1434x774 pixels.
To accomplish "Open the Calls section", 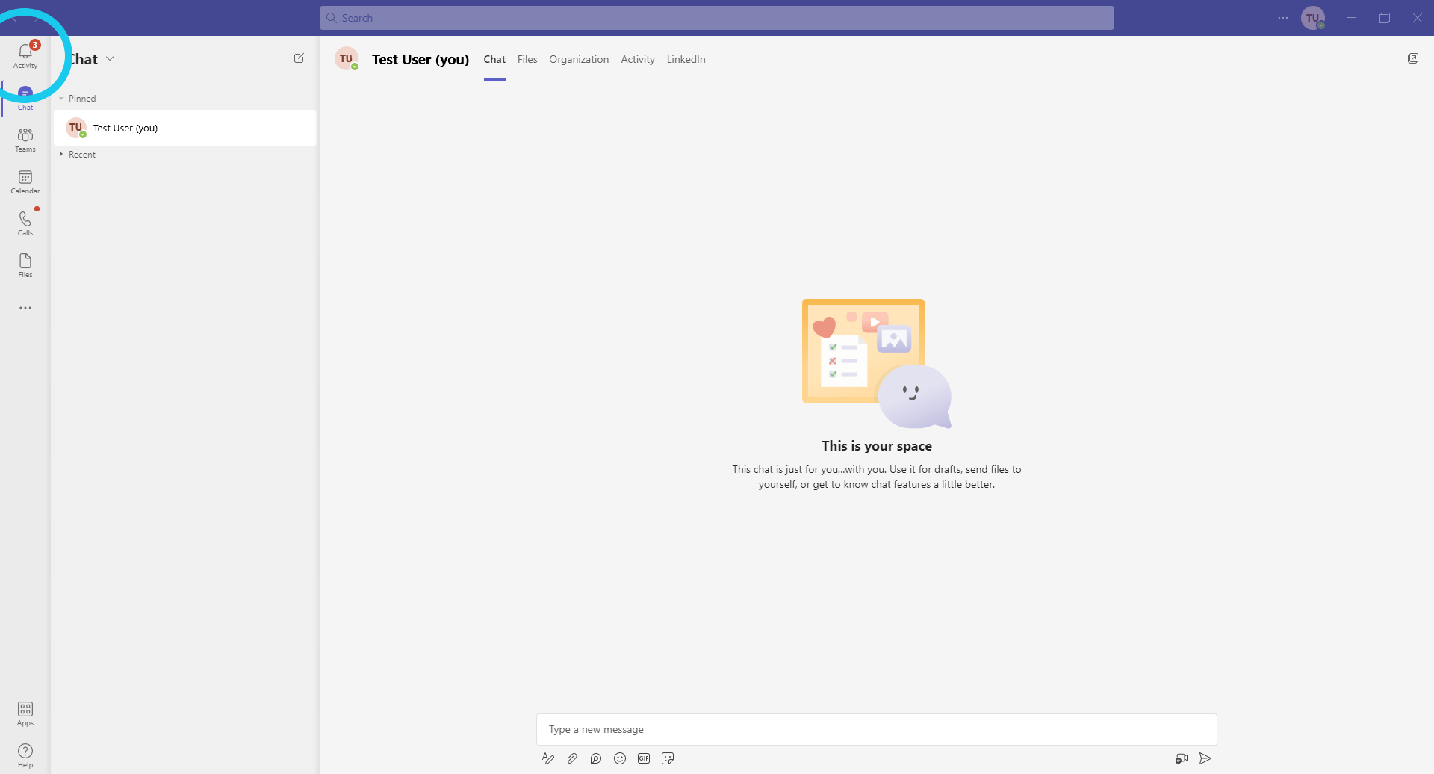I will [x=25, y=223].
